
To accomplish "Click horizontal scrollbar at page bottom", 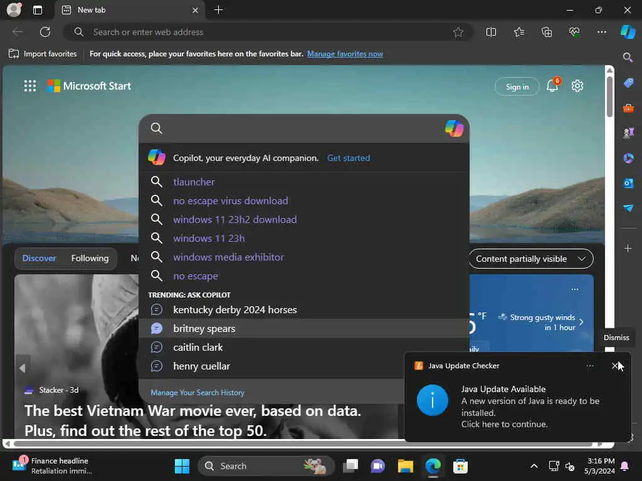I will click(303, 444).
